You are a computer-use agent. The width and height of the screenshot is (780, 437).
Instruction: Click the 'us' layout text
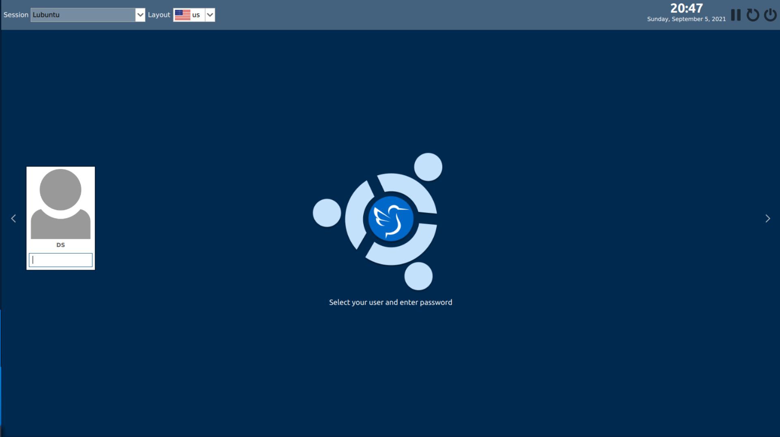pyautogui.click(x=196, y=15)
